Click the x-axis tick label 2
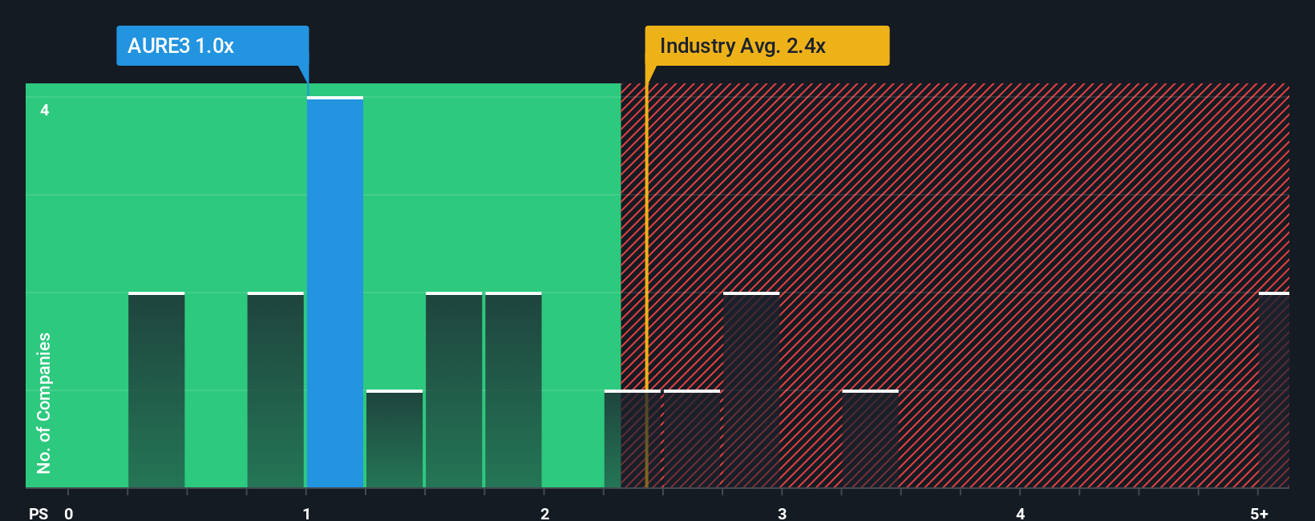 point(544,514)
